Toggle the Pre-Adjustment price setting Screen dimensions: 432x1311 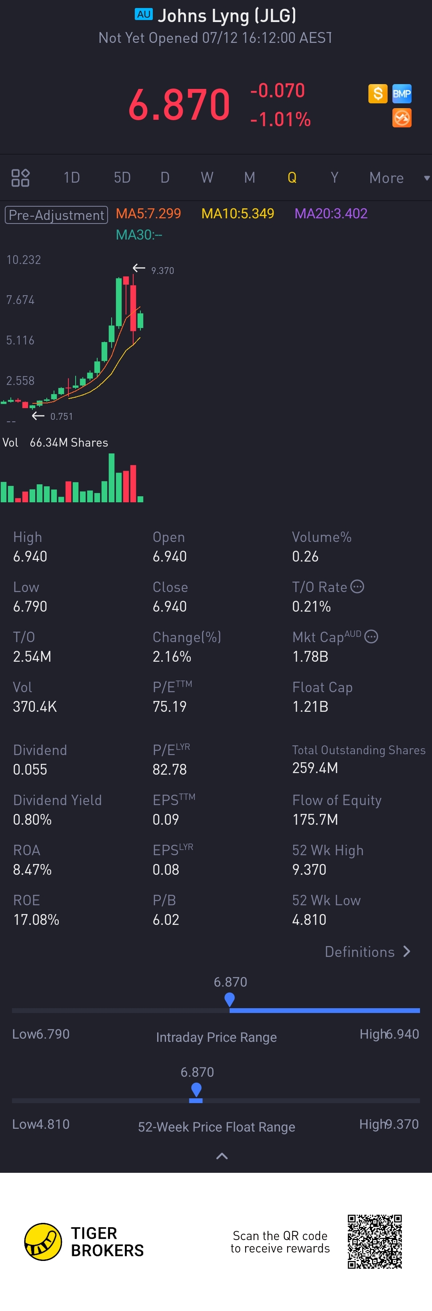56,215
